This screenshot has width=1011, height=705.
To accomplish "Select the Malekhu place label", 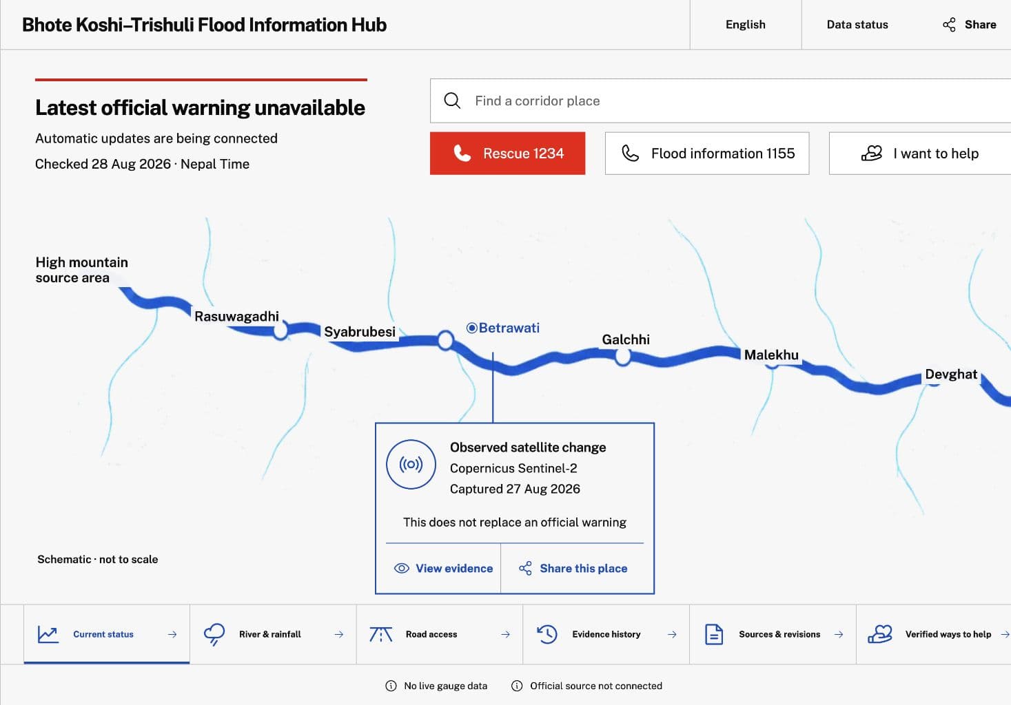I will point(771,355).
